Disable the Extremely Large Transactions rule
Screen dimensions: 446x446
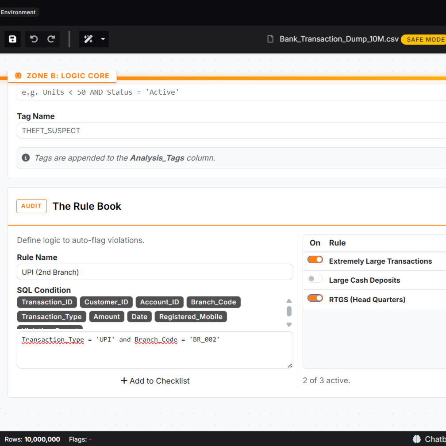(x=315, y=260)
